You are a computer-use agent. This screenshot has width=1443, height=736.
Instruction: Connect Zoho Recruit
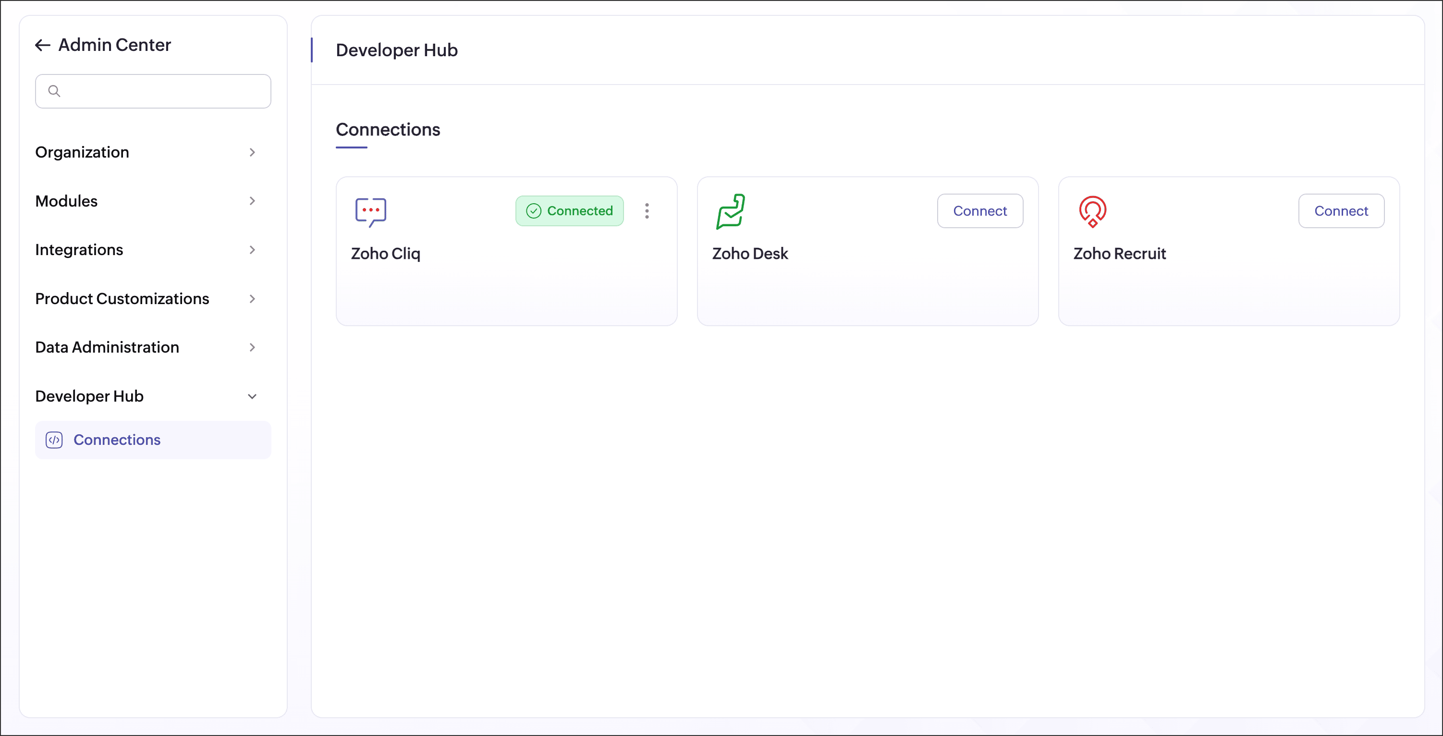pos(1341,210)
